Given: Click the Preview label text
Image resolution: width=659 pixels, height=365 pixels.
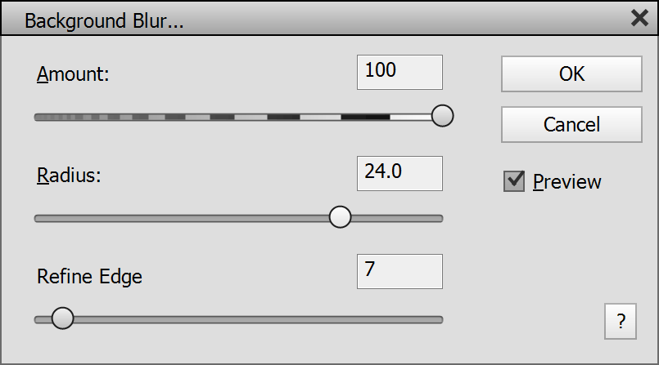Looking at the screenshot, I should point(566,181).
